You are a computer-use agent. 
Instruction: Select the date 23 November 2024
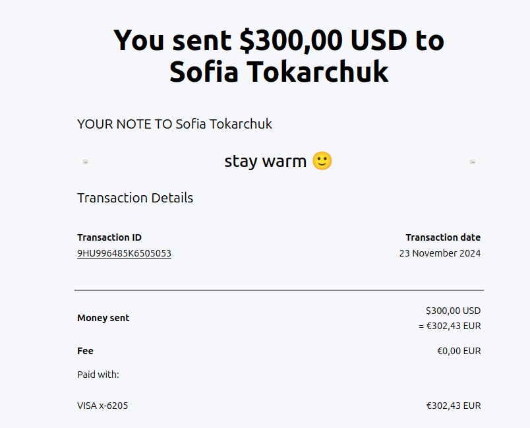coord(440,253)
